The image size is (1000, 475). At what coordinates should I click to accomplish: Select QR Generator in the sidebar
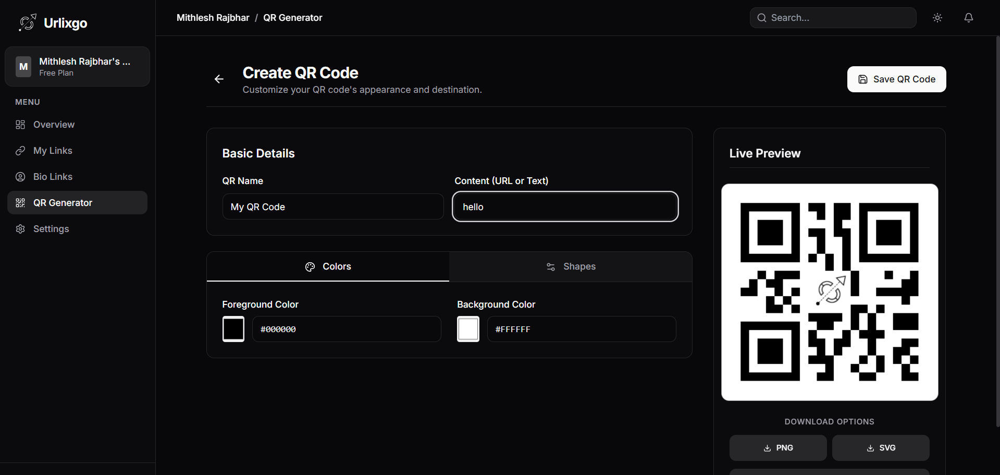point(77,203)
